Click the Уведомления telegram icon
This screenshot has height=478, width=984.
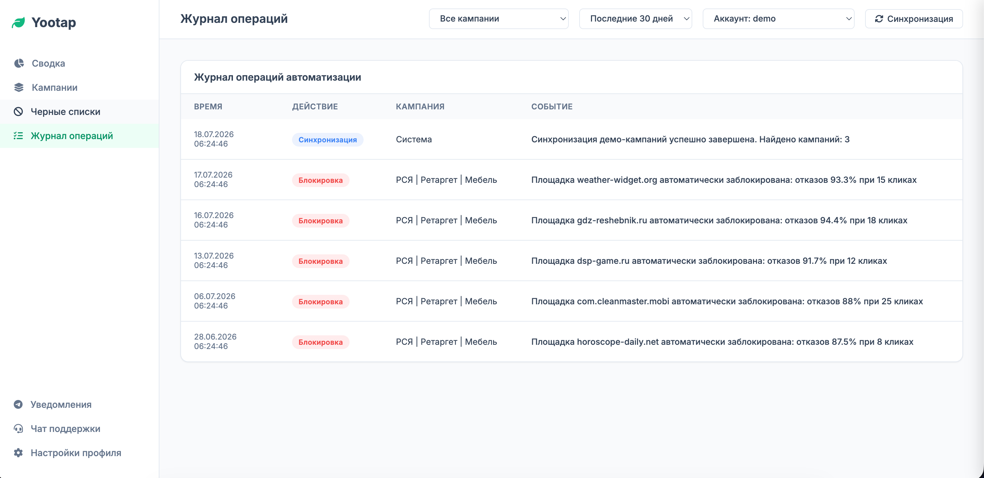click(x=18, y=404)
